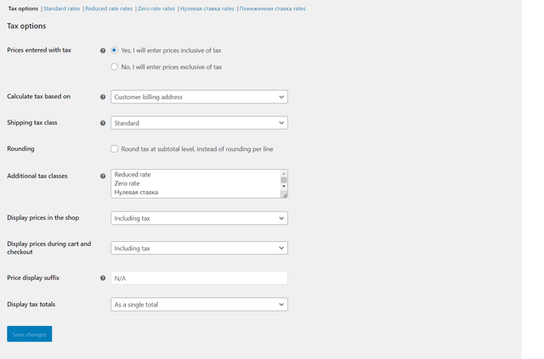Open Display prices during cart and checkout dropdown
Image resolution: width=544 pixels, height=359 pixels.
199,248
